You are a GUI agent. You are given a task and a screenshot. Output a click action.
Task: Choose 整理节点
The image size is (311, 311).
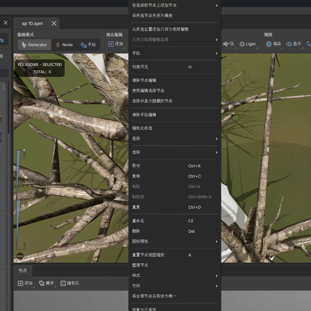[175, 265]
